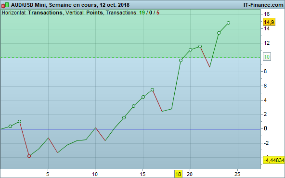Click the red 5 losing transactions count
The width and height of the screenshot is (285, 178).
click(158, 13)
